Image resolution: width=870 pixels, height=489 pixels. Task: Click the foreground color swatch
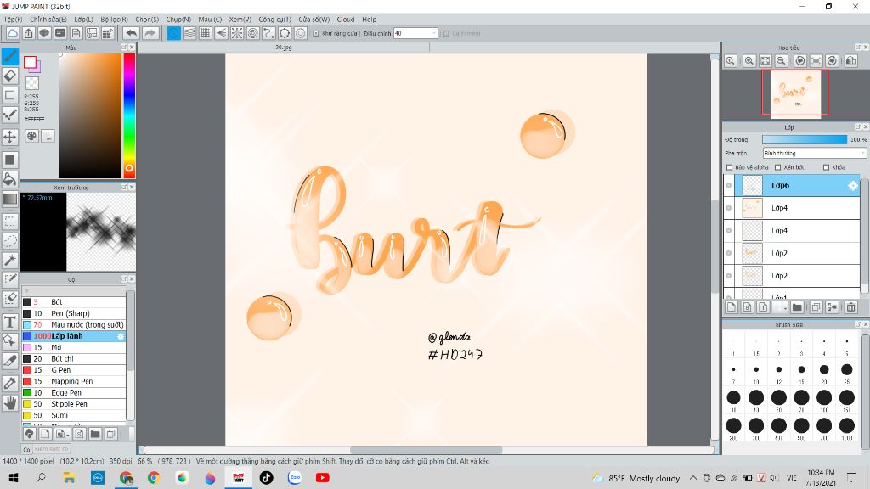[30, 62]
